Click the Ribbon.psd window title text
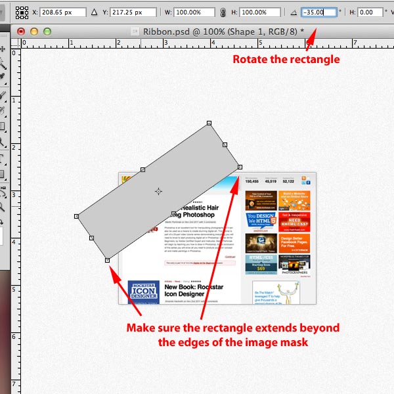The width and height of the screenshot is (394, 394). point(223,32)
